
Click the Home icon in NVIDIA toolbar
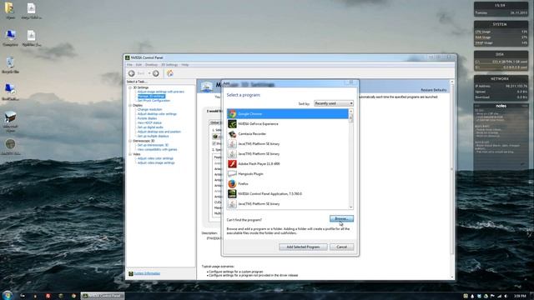tap(170, 73)
